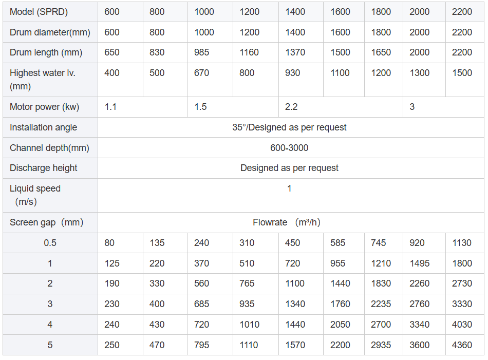The width and height of the screenshot is (488, 360).
Task: Select the "Drum diameter(mm)" row label
Action: pyautogui.click(x=50, y=32)
